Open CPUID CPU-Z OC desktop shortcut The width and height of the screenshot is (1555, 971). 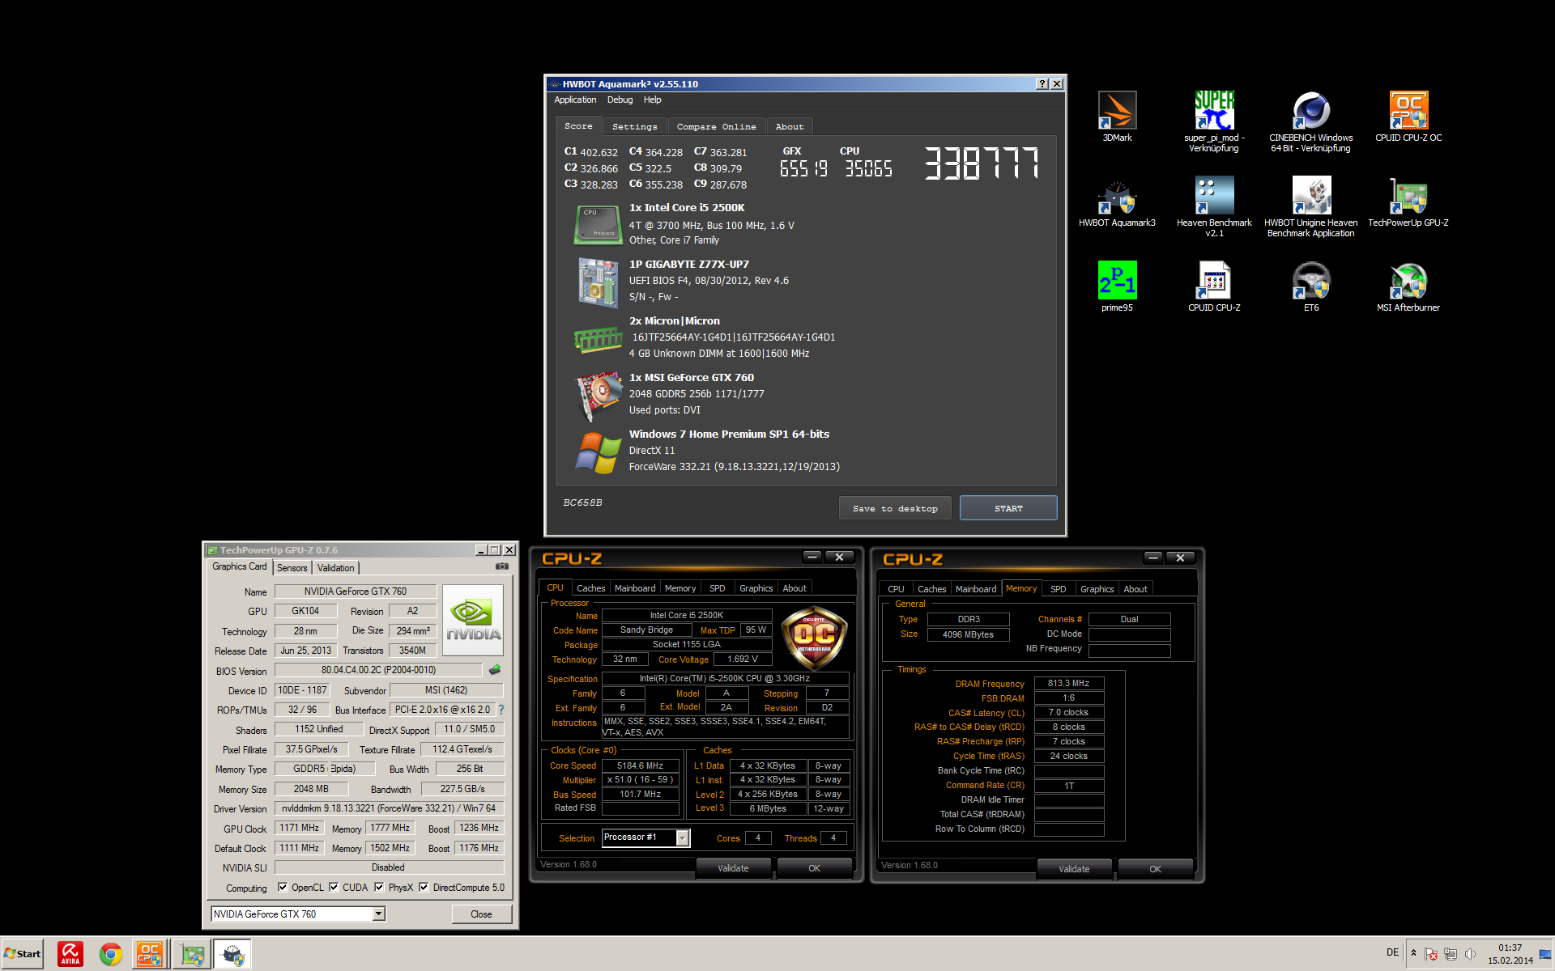[x=1408, y=117]
